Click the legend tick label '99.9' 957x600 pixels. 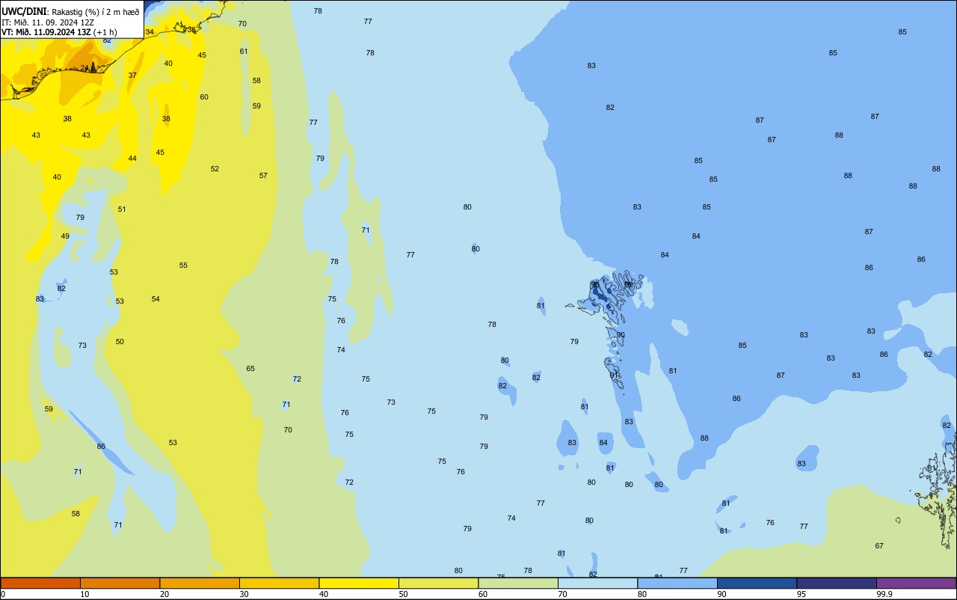(x=884, y=594)
